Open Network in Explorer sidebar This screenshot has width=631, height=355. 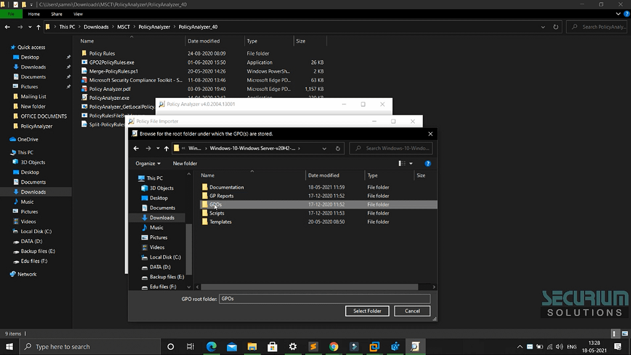click(x=26, y=274)
